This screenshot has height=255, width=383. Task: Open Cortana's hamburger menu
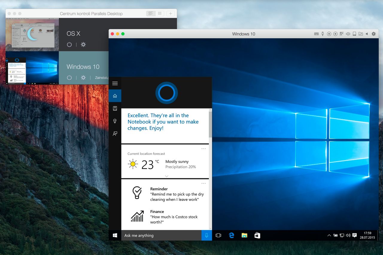point(115,83)
